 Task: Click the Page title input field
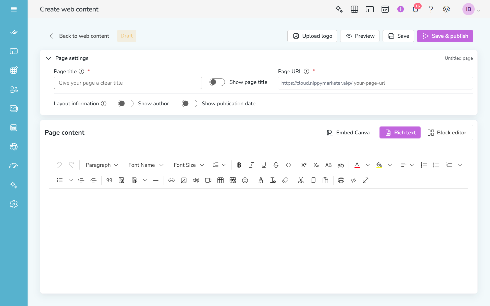(x=128, y=83)
